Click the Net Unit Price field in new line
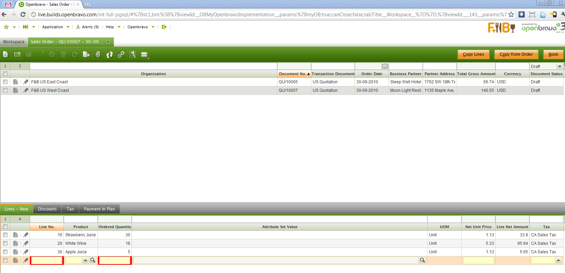The height and width of the screenshot is (273, 565). (478, 260)
